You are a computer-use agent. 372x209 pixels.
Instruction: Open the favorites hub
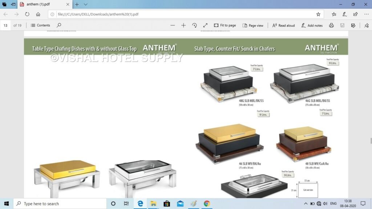click(334, 14)
